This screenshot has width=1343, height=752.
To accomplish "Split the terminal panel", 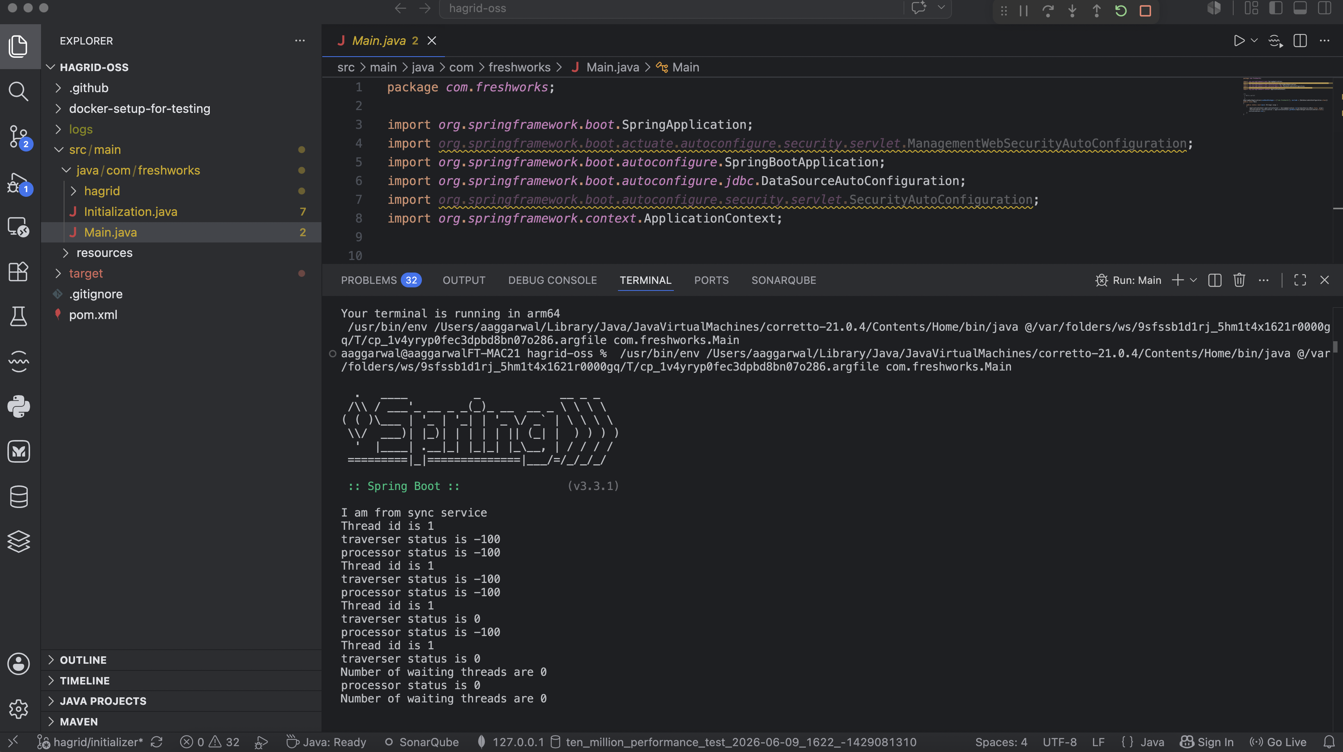I will (1215, 280).
